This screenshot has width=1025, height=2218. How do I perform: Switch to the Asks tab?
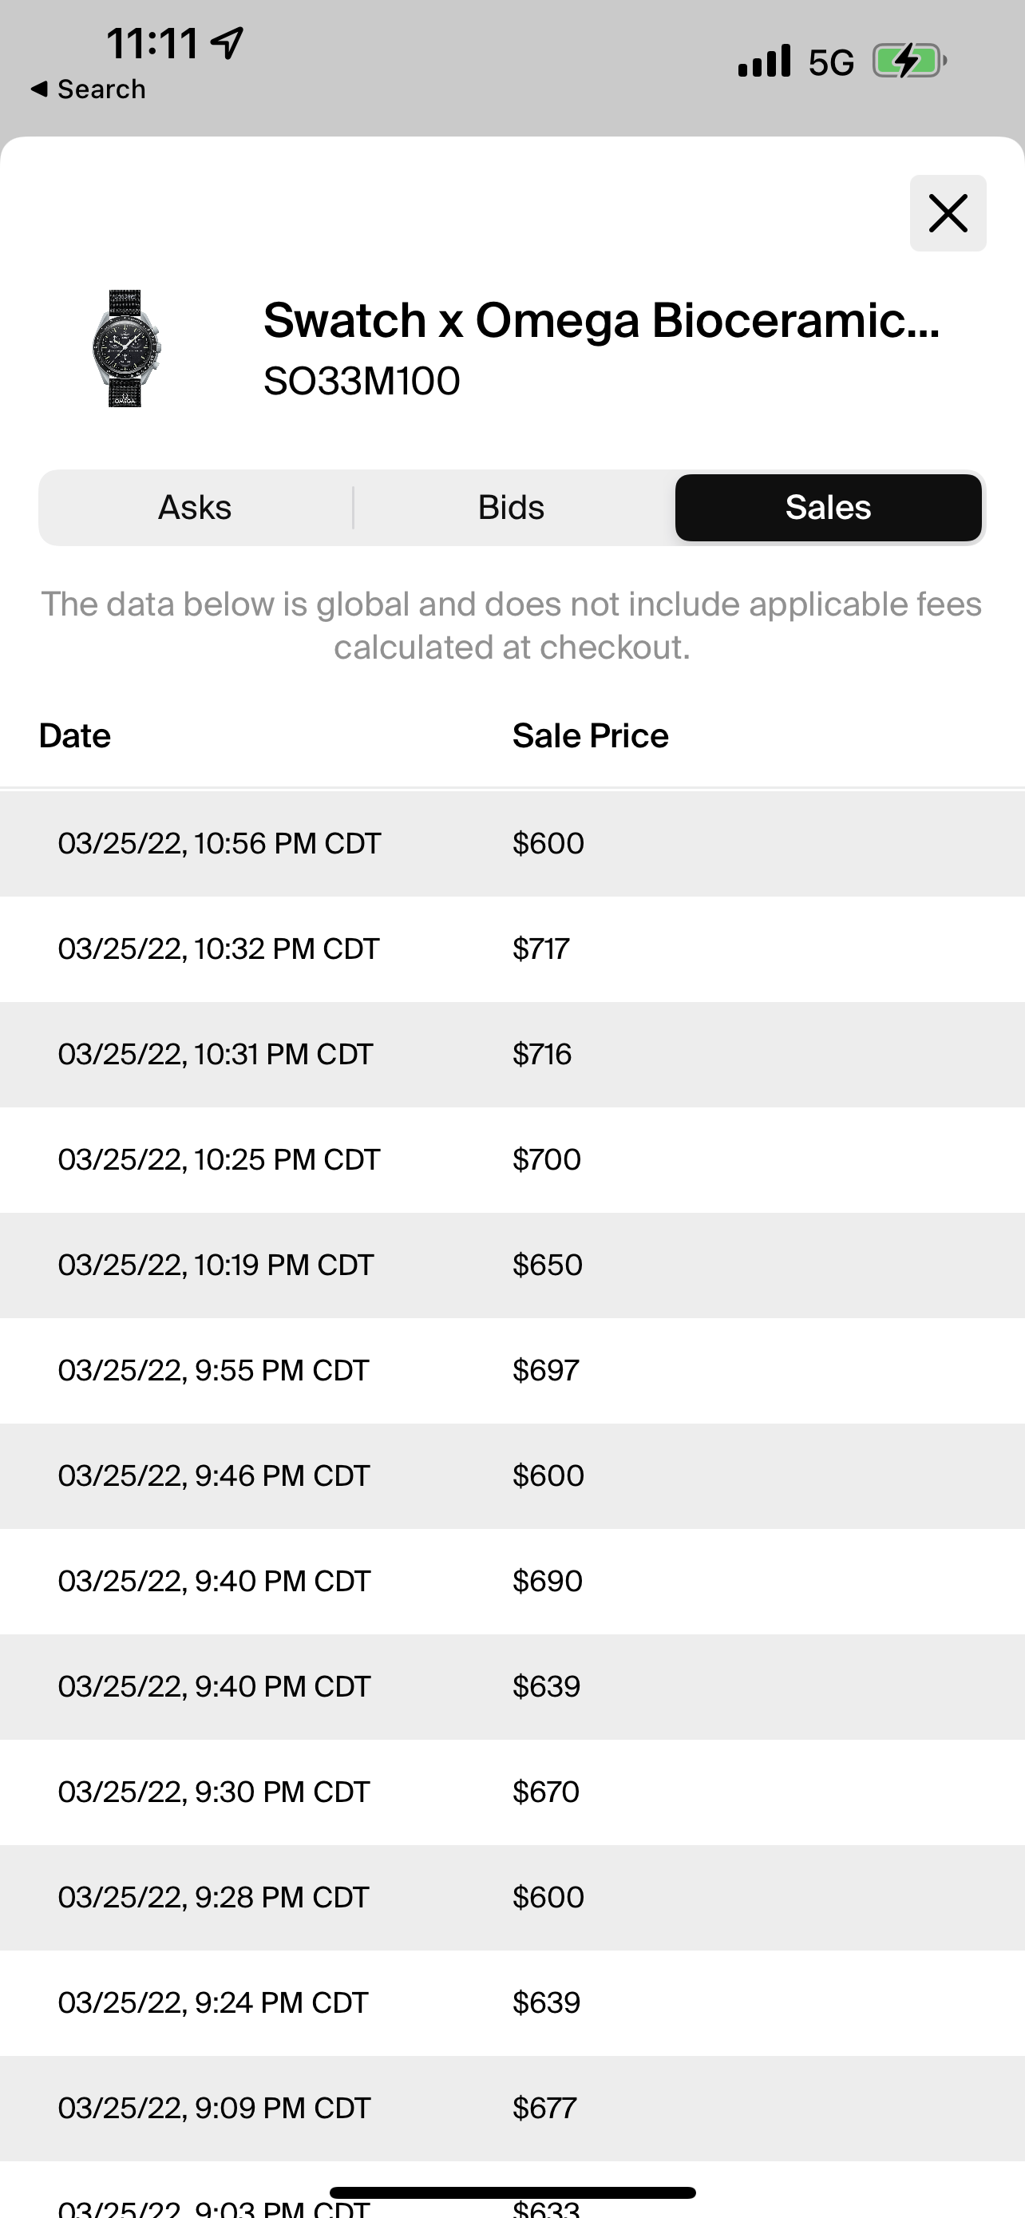(x=195, y=507)
